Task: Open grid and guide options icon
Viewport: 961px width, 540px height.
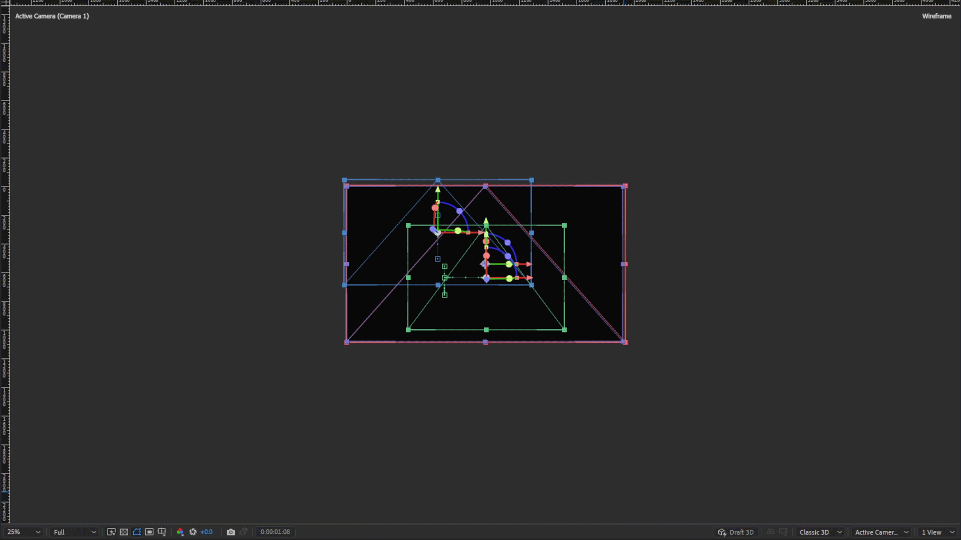Action: coord(162,532)
